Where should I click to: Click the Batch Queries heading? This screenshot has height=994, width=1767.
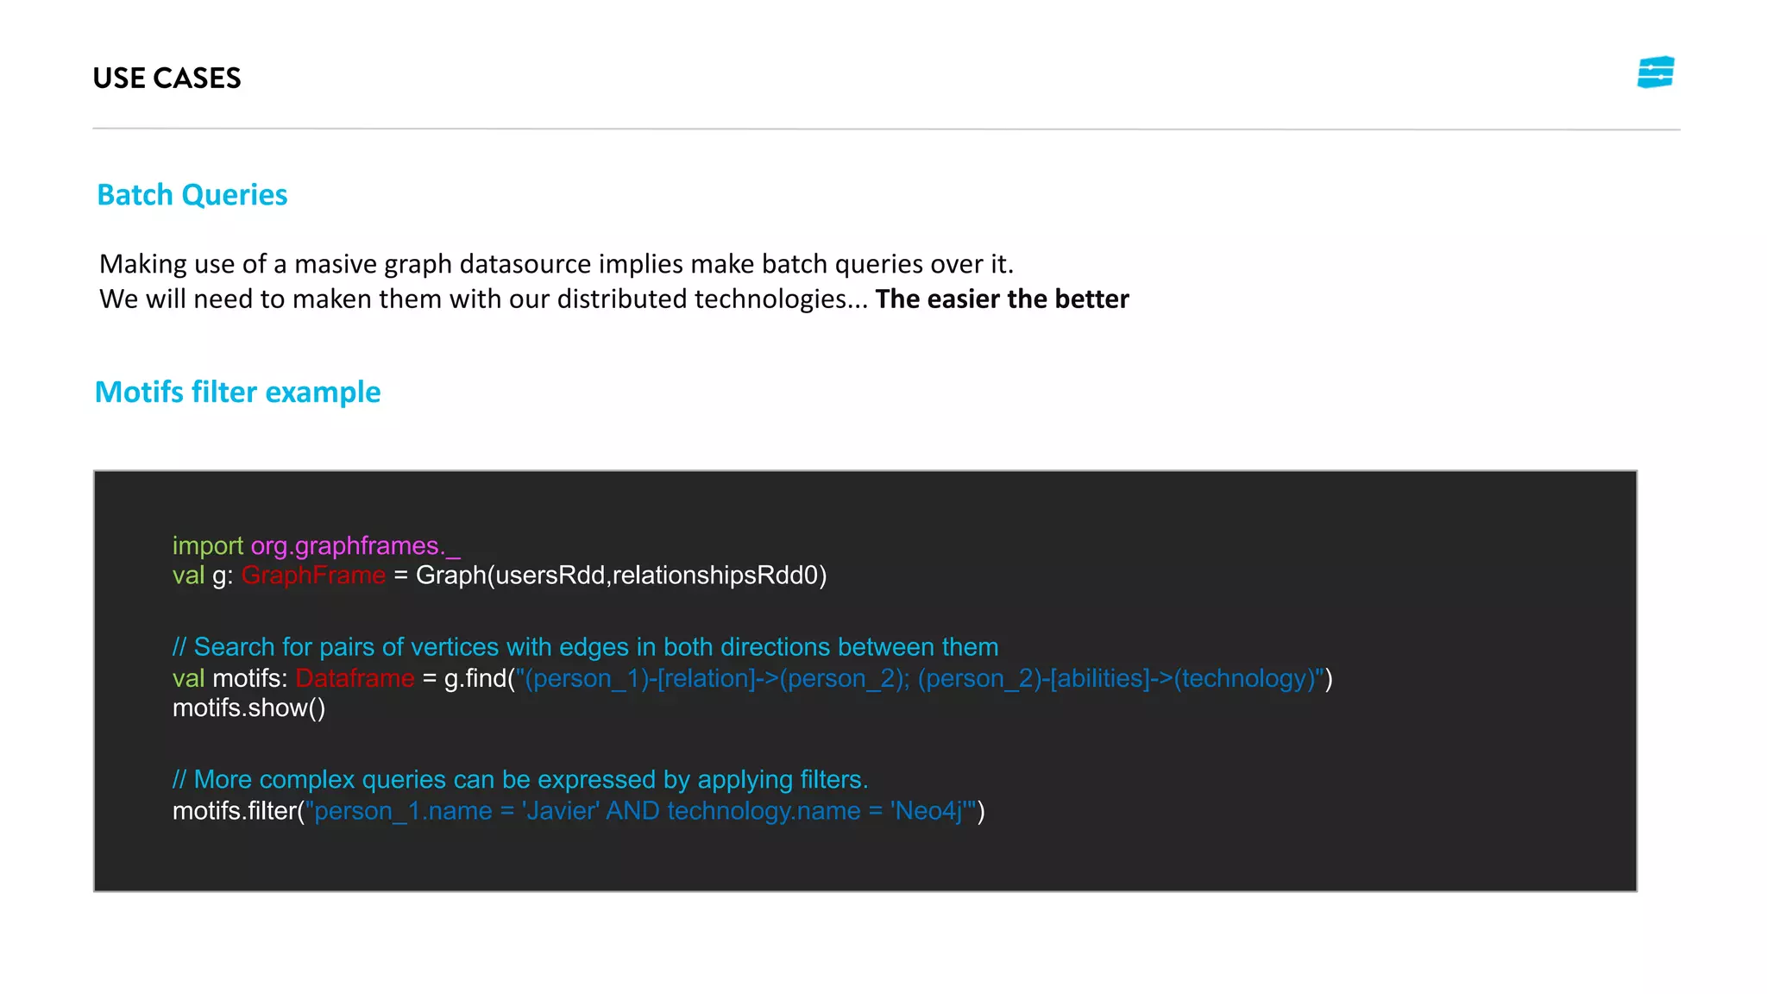coord(192,195)
